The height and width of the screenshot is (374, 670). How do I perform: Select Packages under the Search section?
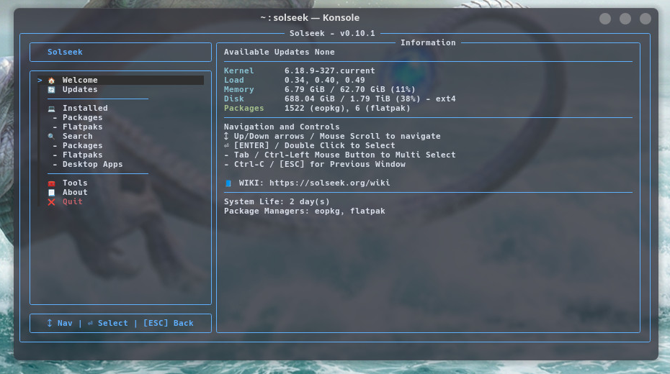[x=82, y=146]
